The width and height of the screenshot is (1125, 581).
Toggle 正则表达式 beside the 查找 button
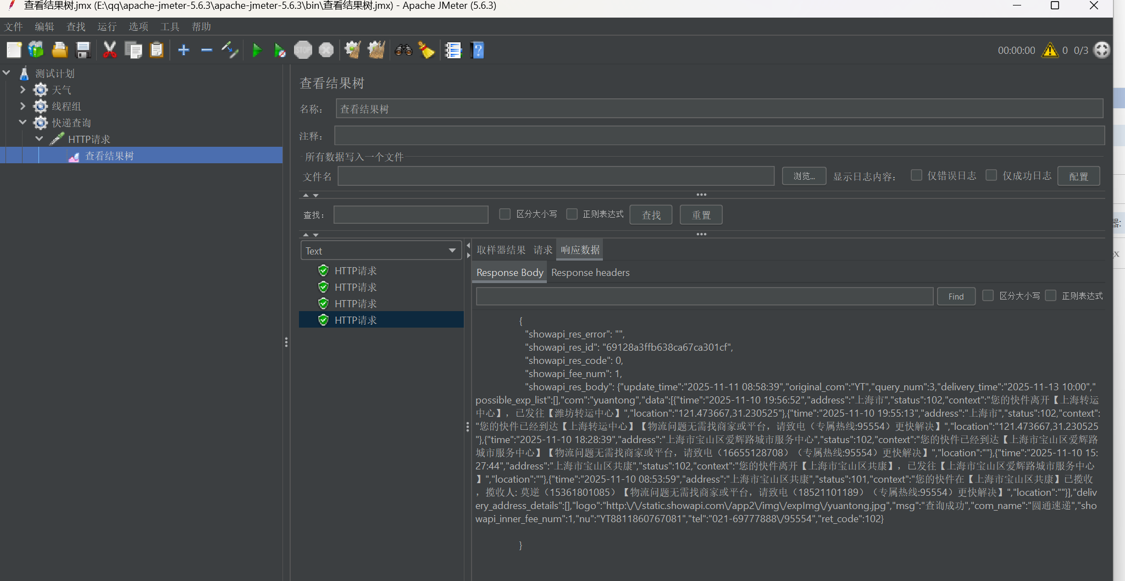pyautogui.click(x=572, y=214)
